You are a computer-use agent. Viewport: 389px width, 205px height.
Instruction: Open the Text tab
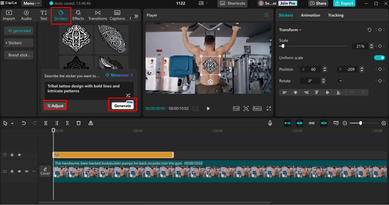(x=44, y=16)
